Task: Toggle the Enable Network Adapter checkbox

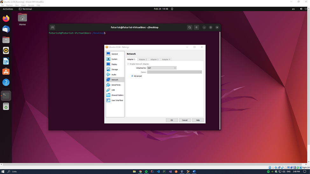Action: tap(128, 64)
